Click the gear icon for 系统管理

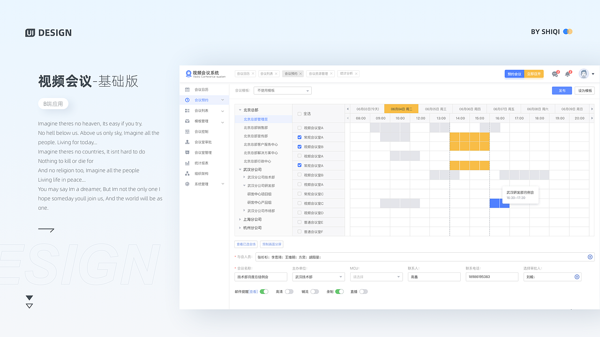coord(187,184)
